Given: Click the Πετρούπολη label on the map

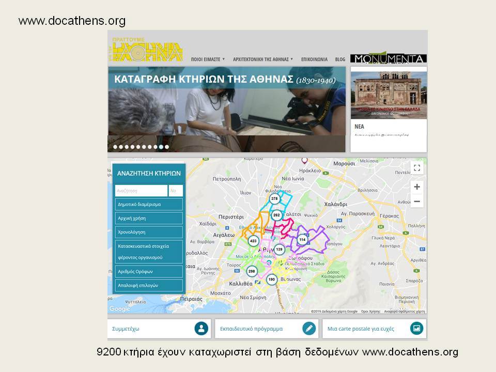Looking at the screenshot, I should pos(226,179).
